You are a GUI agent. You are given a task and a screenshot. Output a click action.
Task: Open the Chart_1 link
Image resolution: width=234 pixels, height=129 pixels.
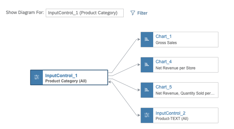click(x=163, y=36)
